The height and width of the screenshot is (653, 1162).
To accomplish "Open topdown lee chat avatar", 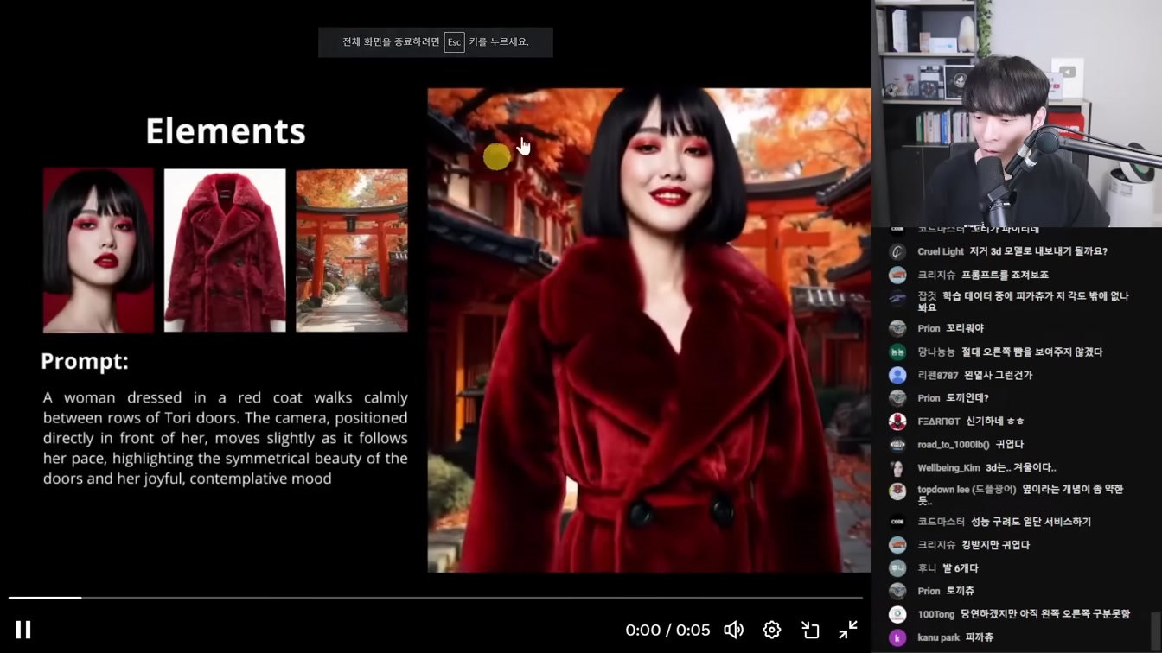I will [x=897, y=491].
